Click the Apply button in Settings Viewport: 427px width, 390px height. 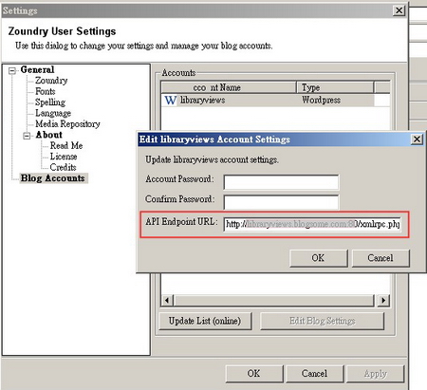(376, 374)
